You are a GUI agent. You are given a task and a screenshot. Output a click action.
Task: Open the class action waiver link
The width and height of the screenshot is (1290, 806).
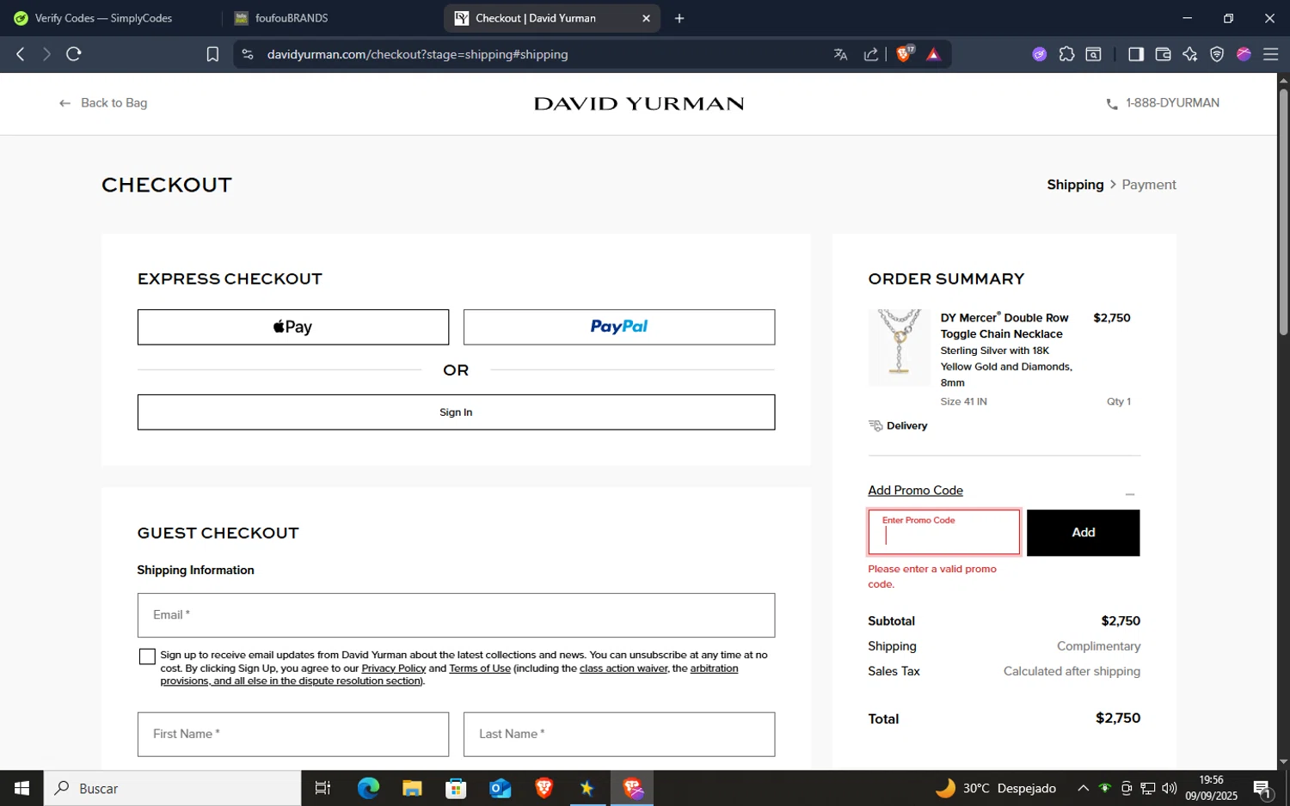(x=623, y=669)
